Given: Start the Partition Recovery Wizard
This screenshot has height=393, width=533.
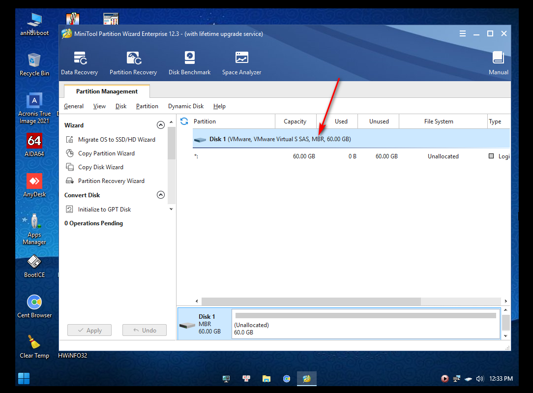Looking at the screenshot, I should pyautogui.click(x=105, y=181).
